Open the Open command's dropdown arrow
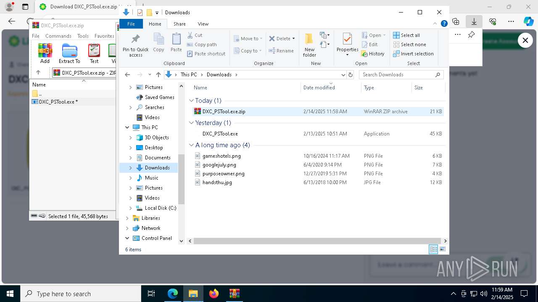 (384, 35)
